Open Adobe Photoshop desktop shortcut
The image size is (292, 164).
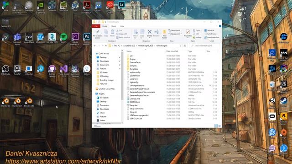[x=87, y=39]
